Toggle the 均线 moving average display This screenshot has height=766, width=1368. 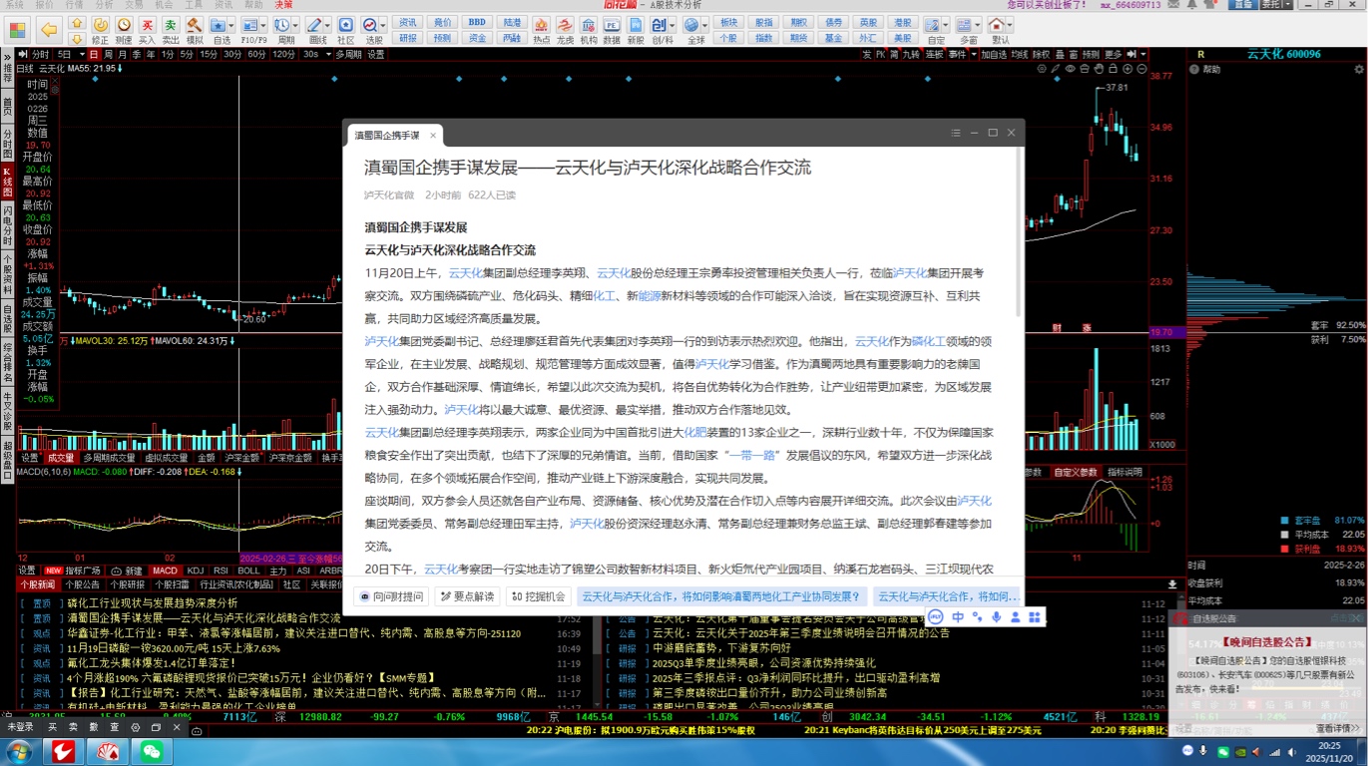[x=1020, y=54]
